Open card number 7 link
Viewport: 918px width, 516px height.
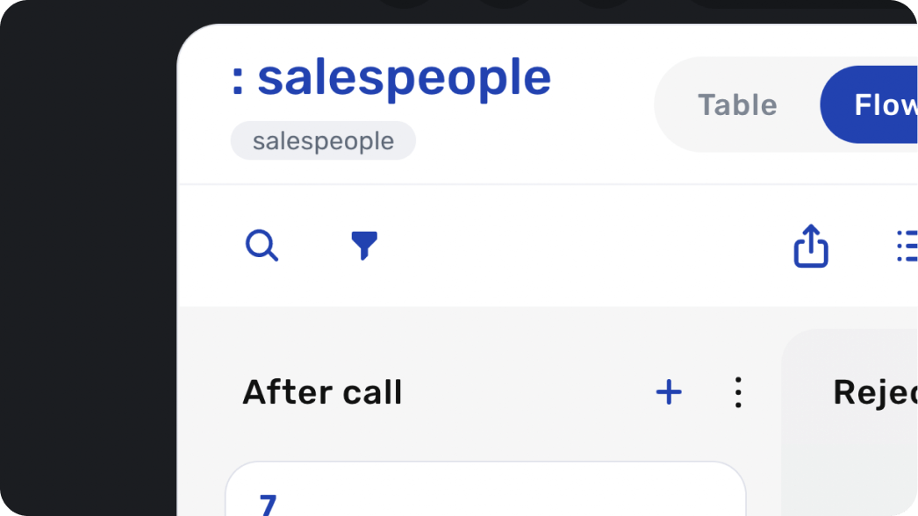pyautogui.click(x=268, y=505)
